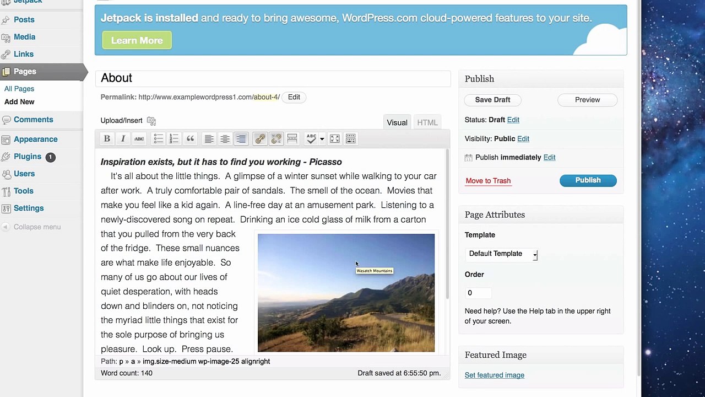
Task: Insert an unordered bullet list
Action: click(x=158, y=139)
